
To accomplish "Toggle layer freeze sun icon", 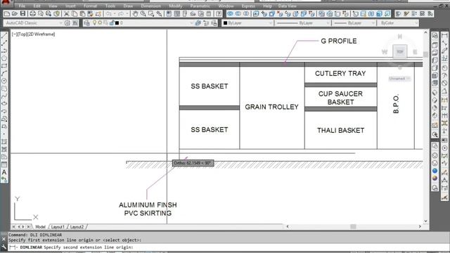I will (100, 23).
